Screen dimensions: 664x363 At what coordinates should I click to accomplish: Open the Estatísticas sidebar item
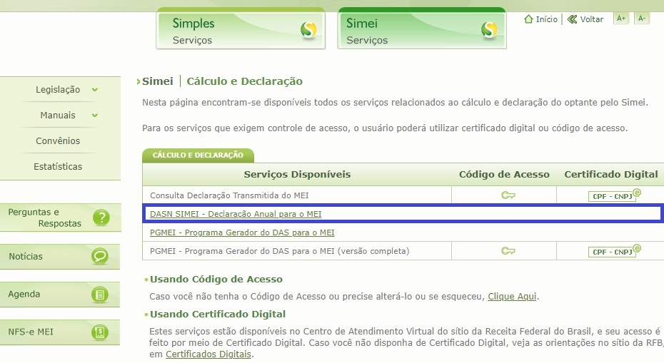tap(58, 167)
